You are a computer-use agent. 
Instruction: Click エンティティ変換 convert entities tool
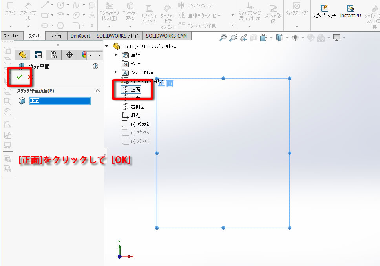(130, 12)
